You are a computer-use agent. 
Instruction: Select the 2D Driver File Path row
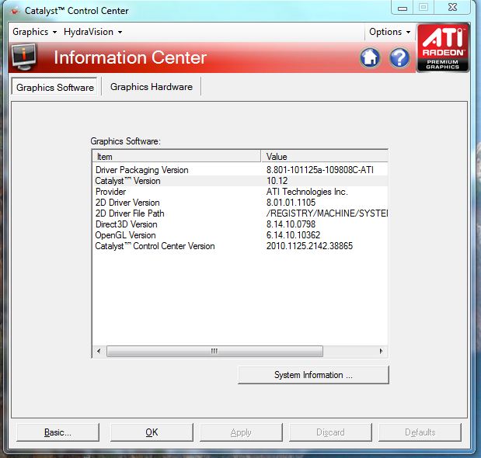point(240,213)
